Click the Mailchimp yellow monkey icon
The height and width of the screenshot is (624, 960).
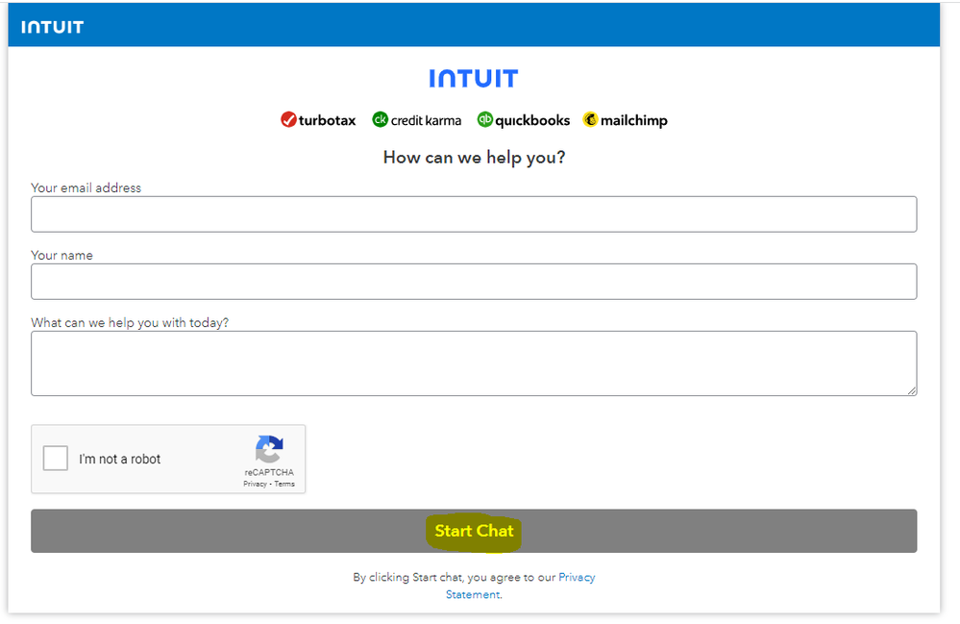pyautogui.click(x=590, y=119)
